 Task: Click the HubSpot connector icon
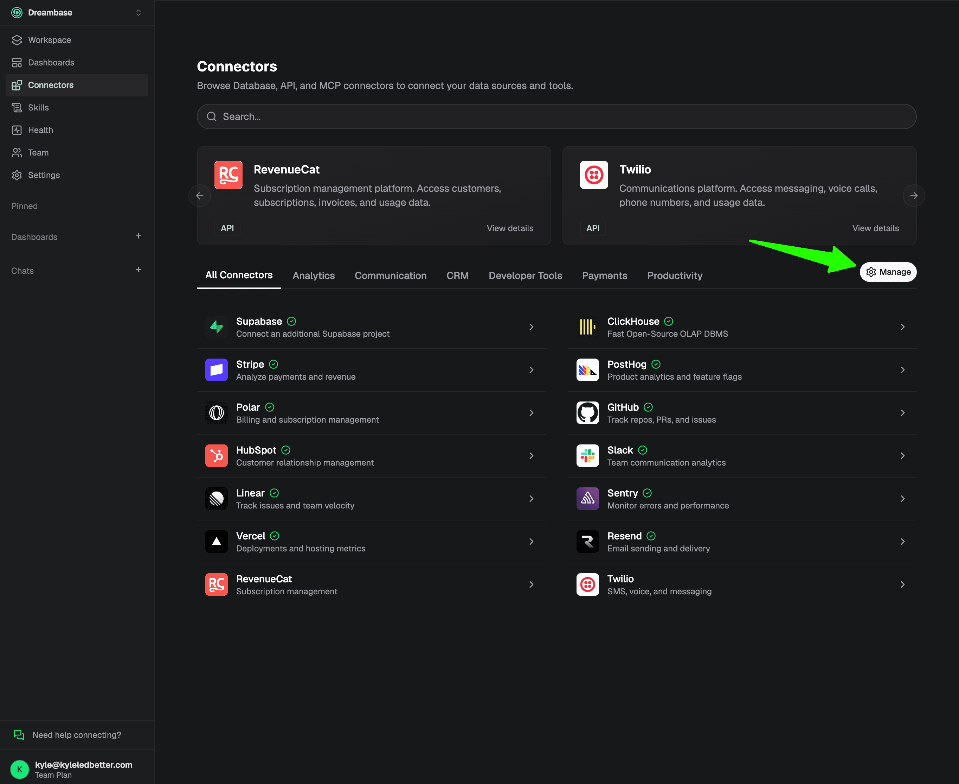[217, 456]
